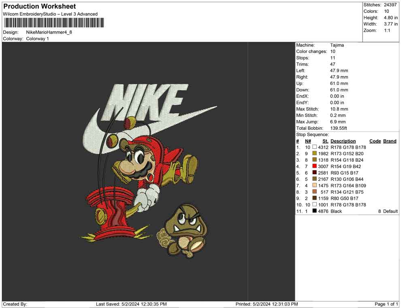Viewport: 401px width, 308px height.
Task: Click the 'St.' column header
Action: click(325, 141)
